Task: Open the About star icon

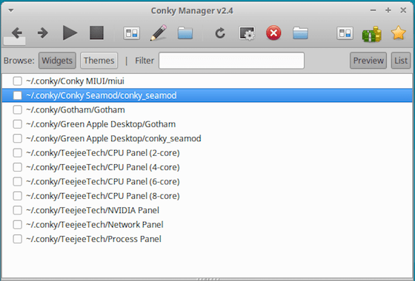Action: (399, 33)
